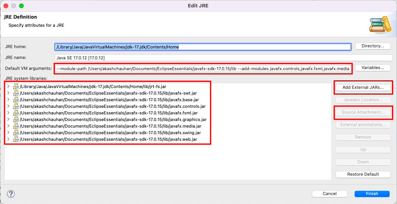Viewport: 397px width, 204px height.
Task: Click the Javadoc Location... button
Action: click(363, 100)
